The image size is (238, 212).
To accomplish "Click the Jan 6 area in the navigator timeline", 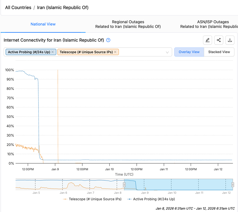I will [63, 193].
